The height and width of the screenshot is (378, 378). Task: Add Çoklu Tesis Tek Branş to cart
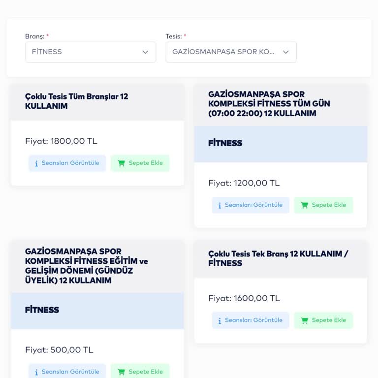(x=324, y=320)
